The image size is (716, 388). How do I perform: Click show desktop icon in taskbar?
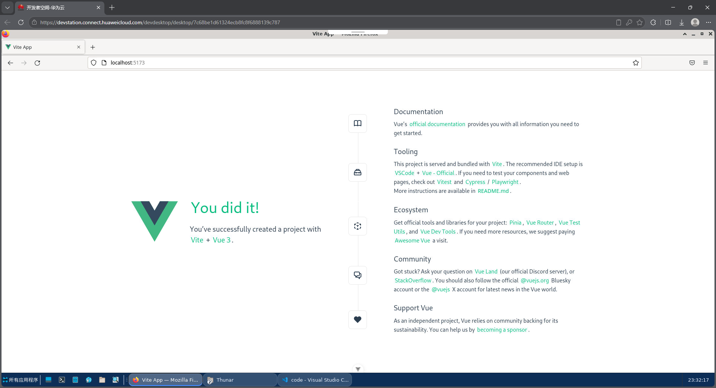tap(48, 380)
